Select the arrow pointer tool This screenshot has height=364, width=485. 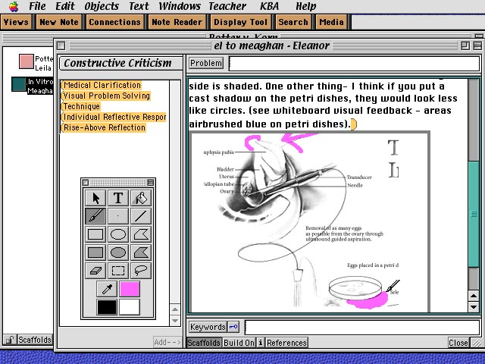point(95,198)
